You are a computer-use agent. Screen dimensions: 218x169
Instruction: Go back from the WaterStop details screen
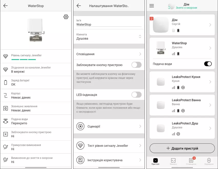click(5, 6)
